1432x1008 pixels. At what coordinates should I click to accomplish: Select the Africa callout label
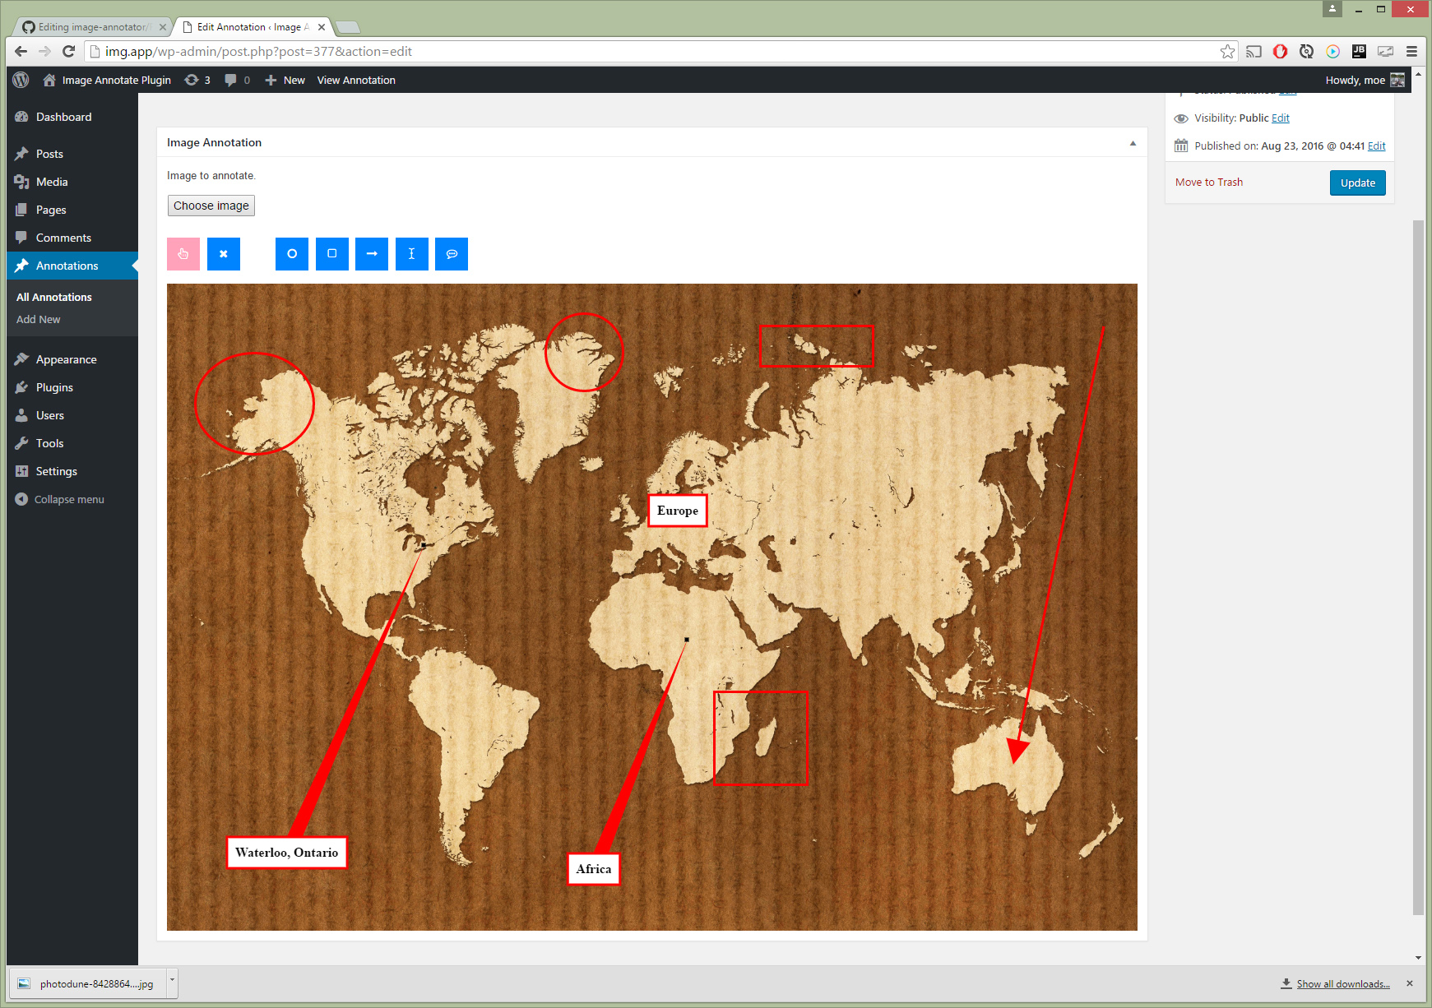tap(594, 869)
